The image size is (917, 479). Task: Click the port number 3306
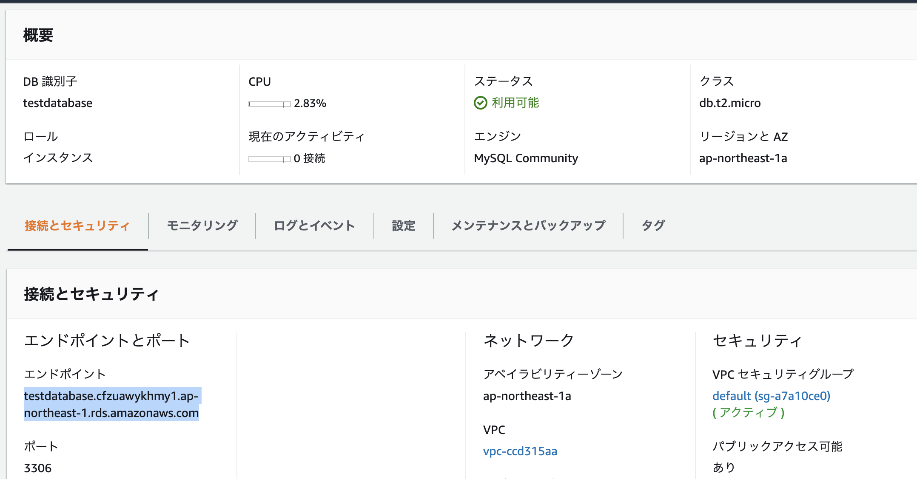tap(37, 468)
